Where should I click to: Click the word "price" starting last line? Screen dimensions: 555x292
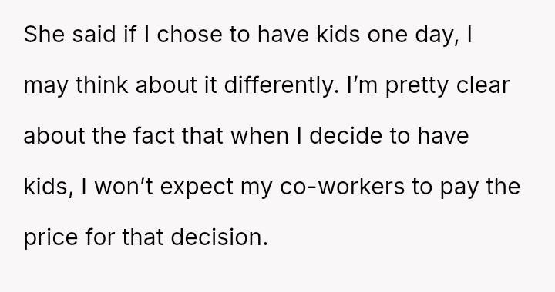point(51,237)
